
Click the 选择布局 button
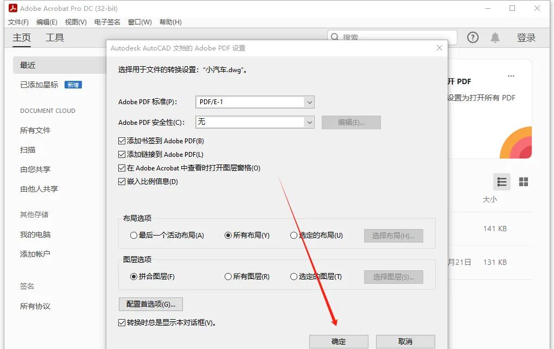click(393, 236)
